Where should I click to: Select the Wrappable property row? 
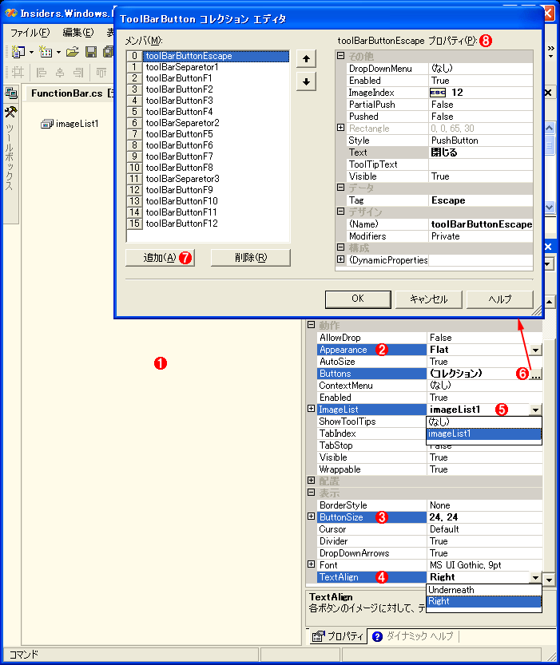(x=430, y=469)
